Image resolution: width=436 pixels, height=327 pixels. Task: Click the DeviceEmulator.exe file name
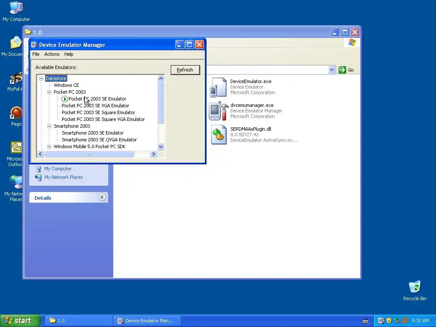(x=251, y=81)
